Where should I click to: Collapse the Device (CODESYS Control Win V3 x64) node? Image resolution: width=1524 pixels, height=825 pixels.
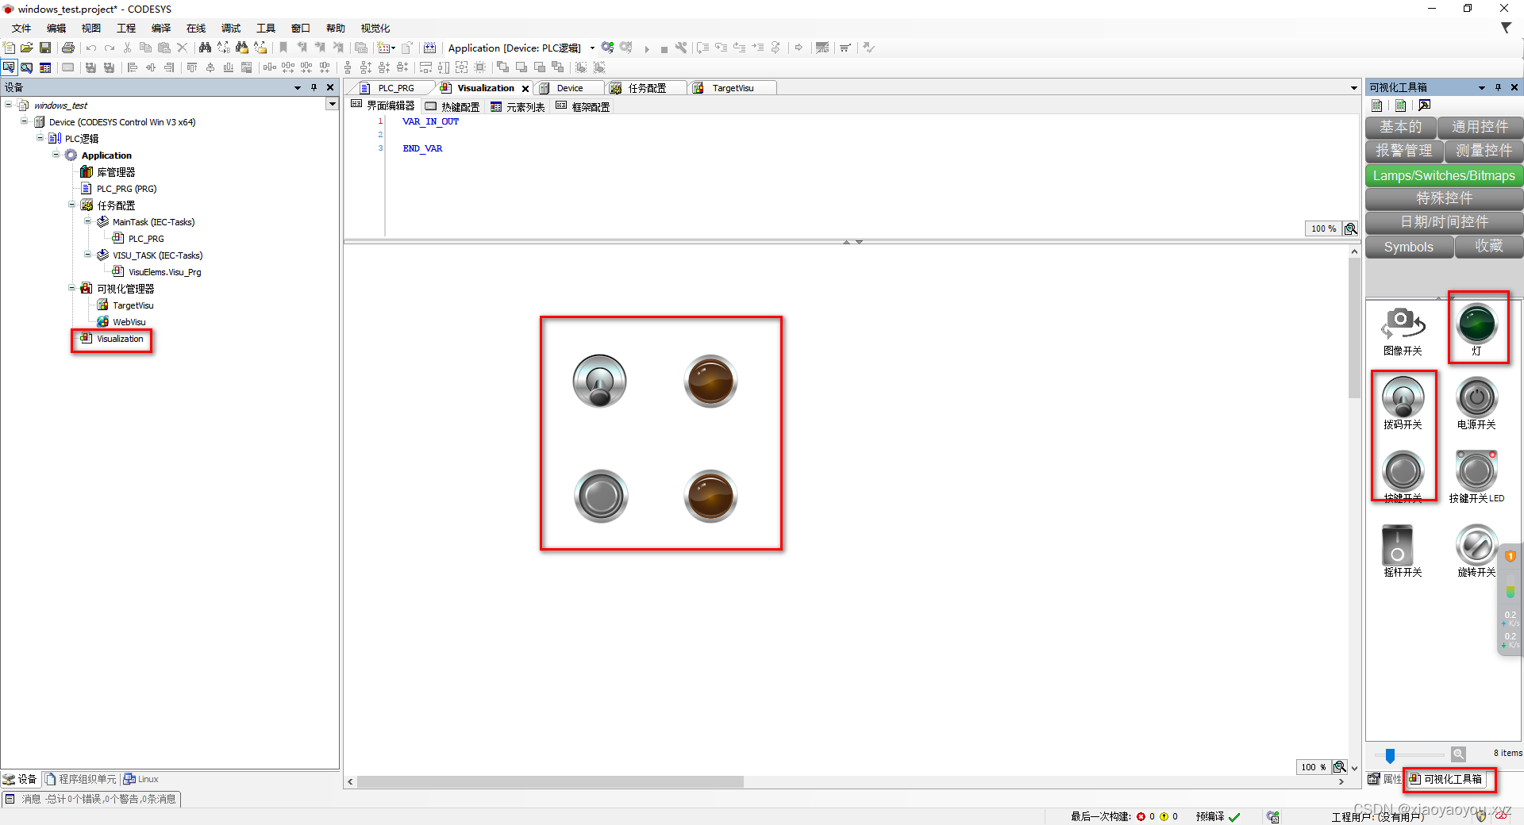(x=25, y=121)
